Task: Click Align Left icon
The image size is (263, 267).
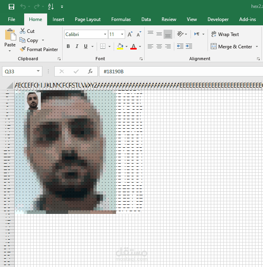Action: 151,46
